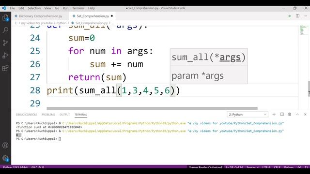Open the Terminal menu
Image resolution: width=310 pixels, height=174 pixels.
(x=78, y=8)
